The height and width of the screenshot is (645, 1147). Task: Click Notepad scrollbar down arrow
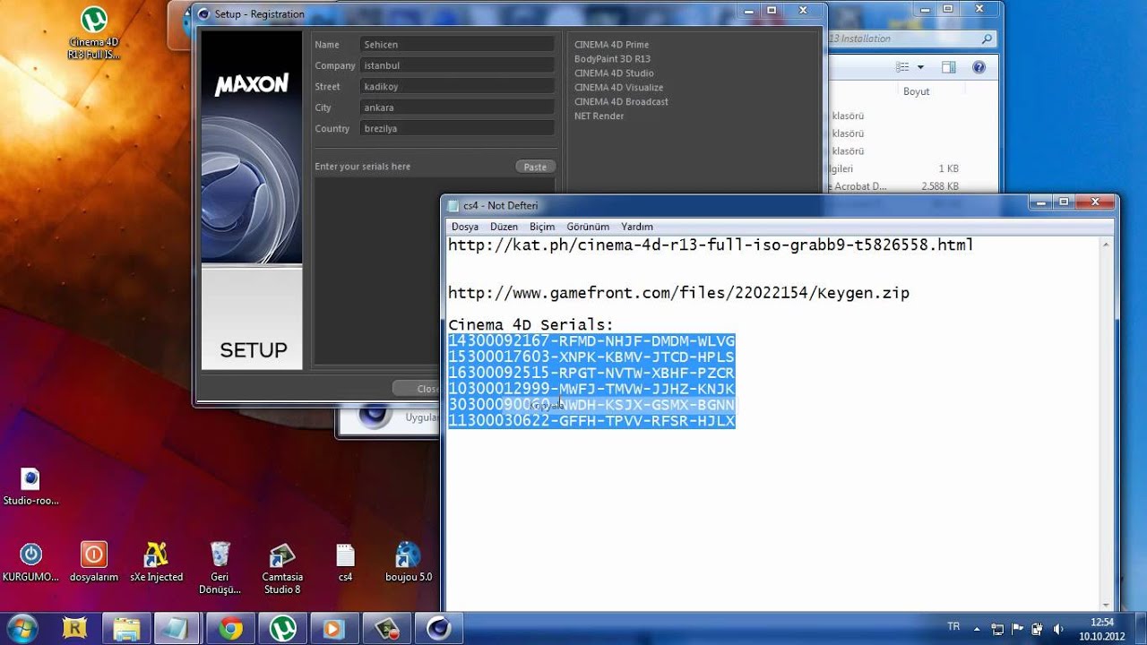[x=1107, y=605]
